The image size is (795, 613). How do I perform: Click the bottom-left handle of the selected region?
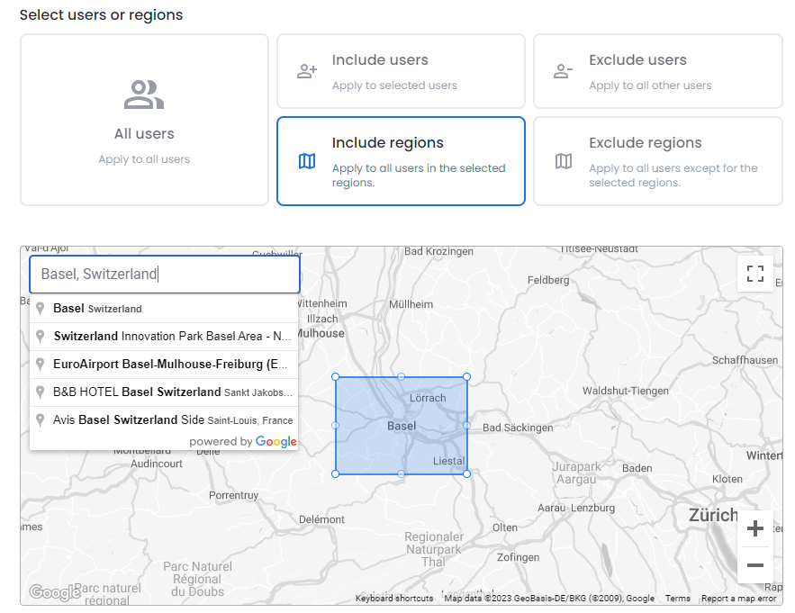pyautogui.click(x=335, y=473)
